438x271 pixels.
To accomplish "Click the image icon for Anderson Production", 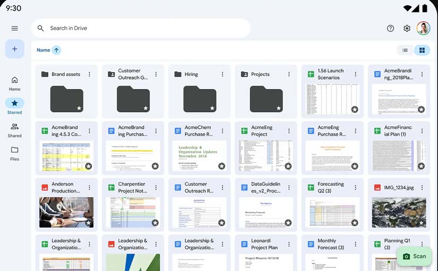I will pyautogui.click(x=45, y=188).
